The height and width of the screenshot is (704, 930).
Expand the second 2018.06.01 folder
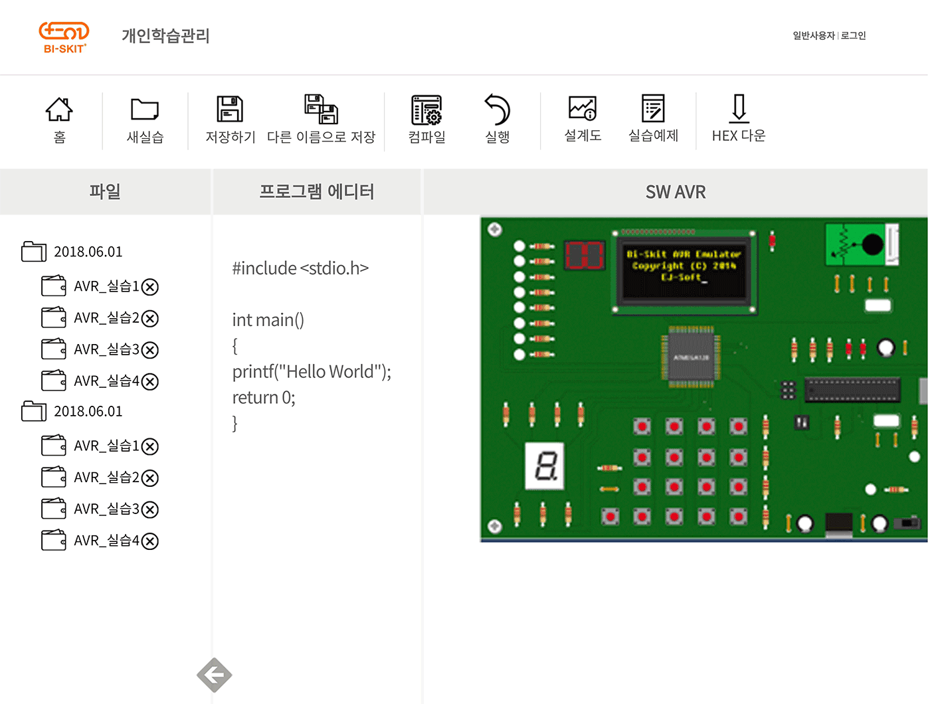pyautogui.click(x=34, y=411)
